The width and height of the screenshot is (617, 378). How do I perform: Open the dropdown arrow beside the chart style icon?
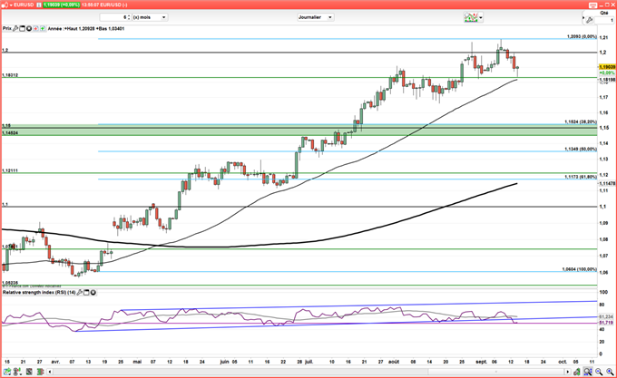pos(481,18)
